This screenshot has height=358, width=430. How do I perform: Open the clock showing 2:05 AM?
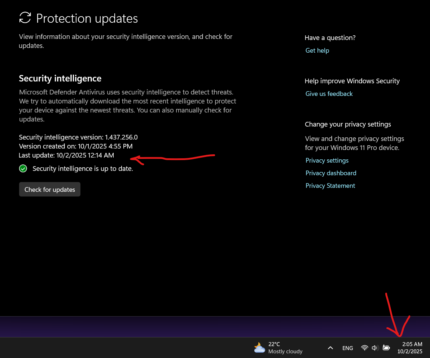pyautogui.click(x=412, y=344)
